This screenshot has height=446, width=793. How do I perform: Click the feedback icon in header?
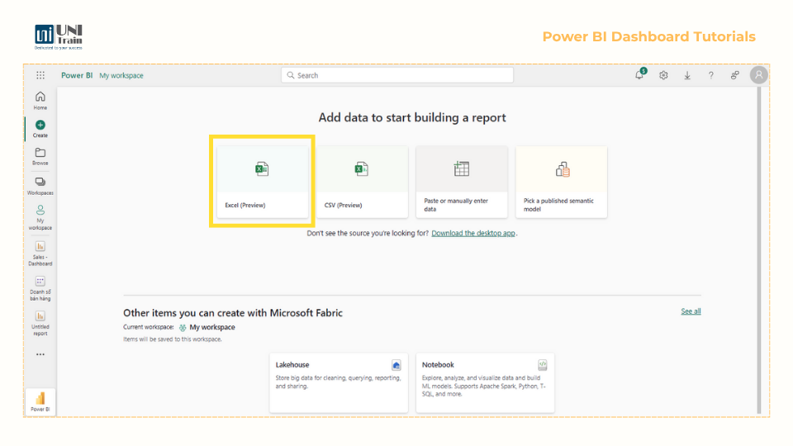pos(735,75)
